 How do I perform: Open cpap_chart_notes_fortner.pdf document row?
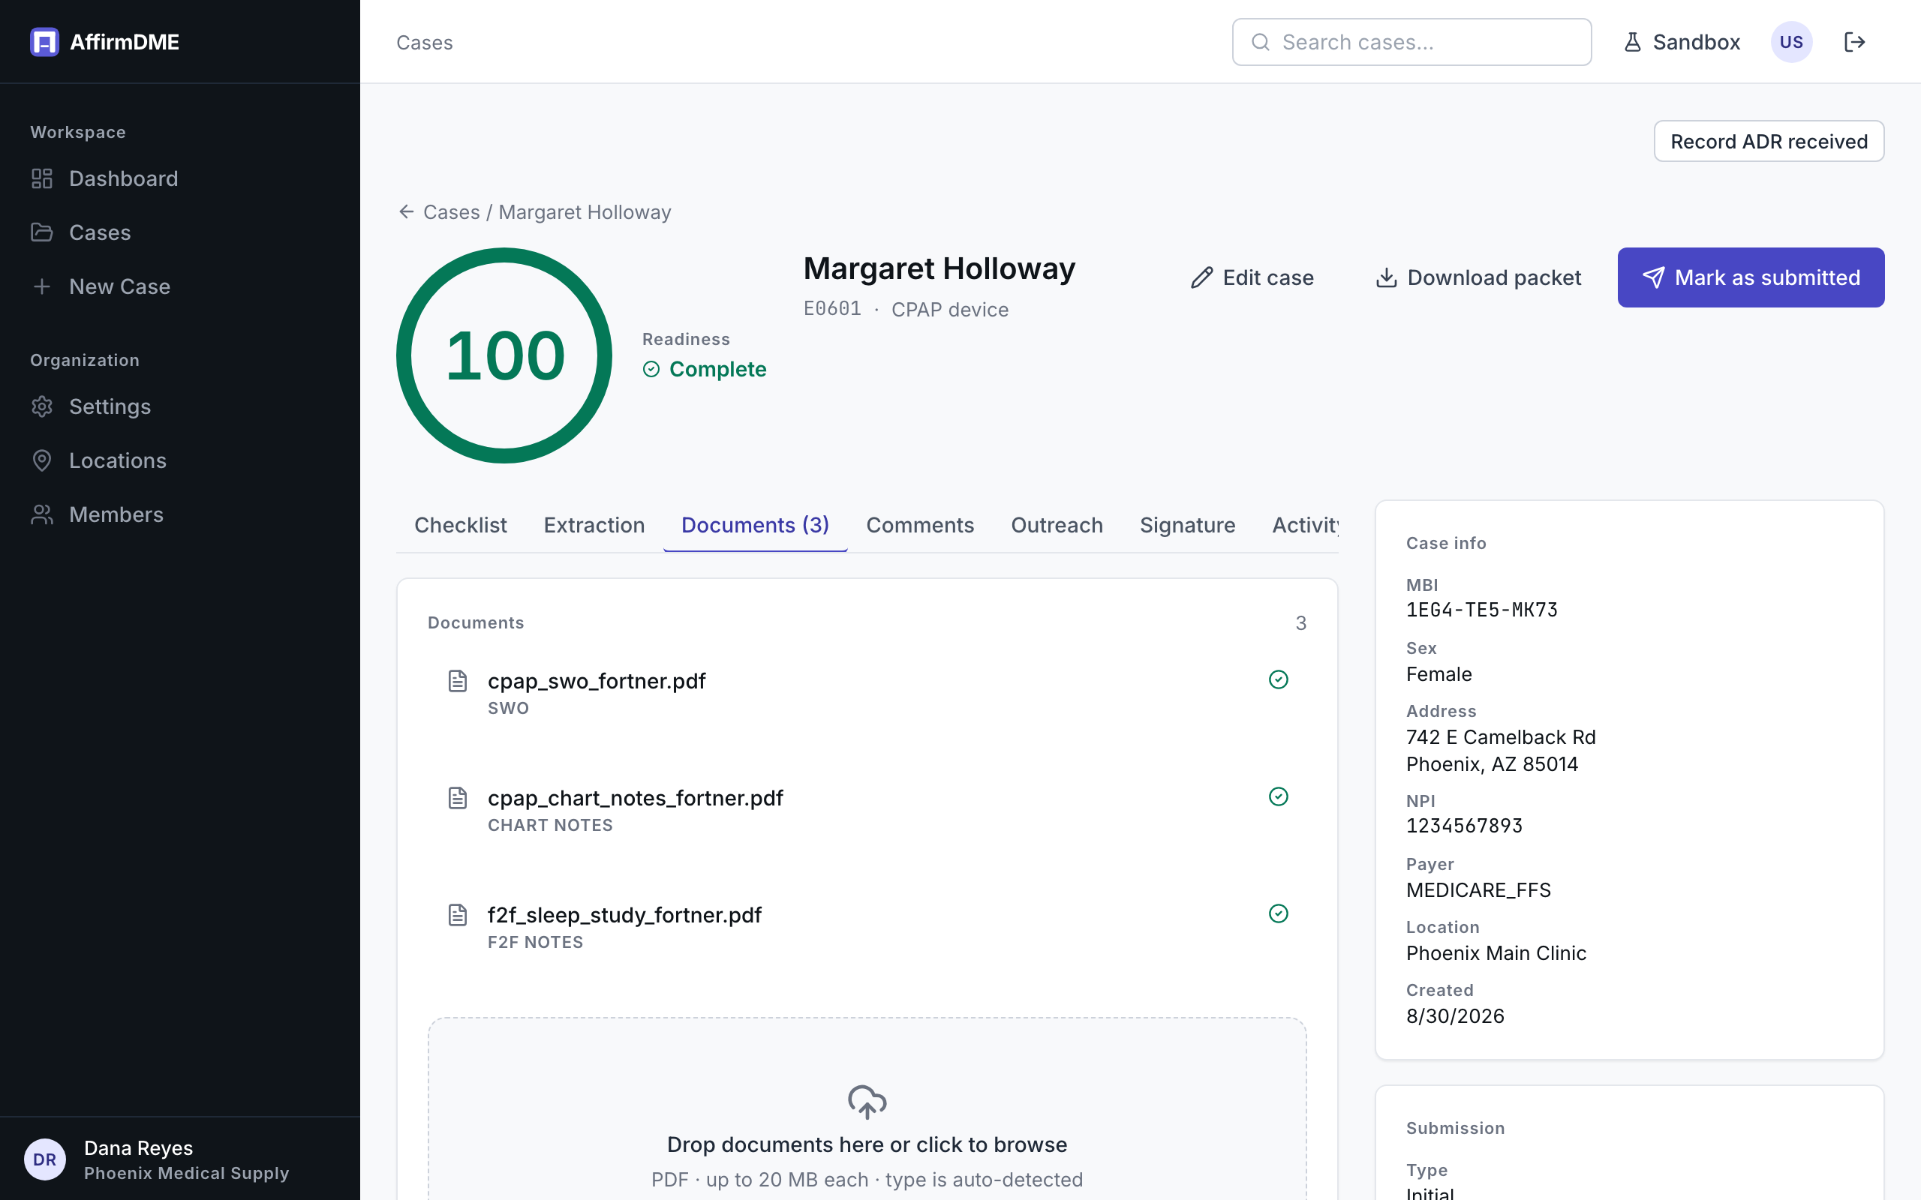(x=867, y=810)
